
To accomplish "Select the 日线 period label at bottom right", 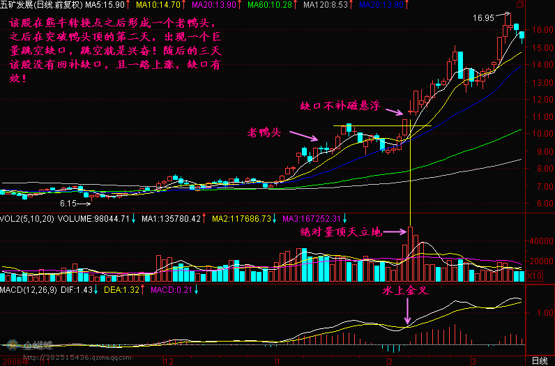I will [x=539, y=360].
